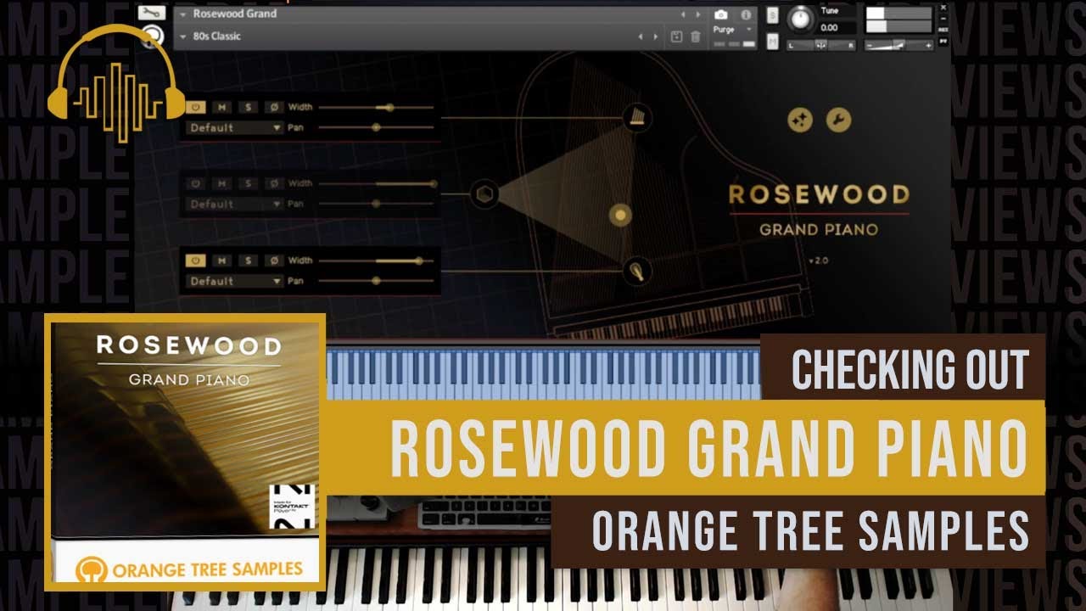1086x611 pixels.
Task: Click the "80s Classic" snapshot name
Action: [217, 36]
